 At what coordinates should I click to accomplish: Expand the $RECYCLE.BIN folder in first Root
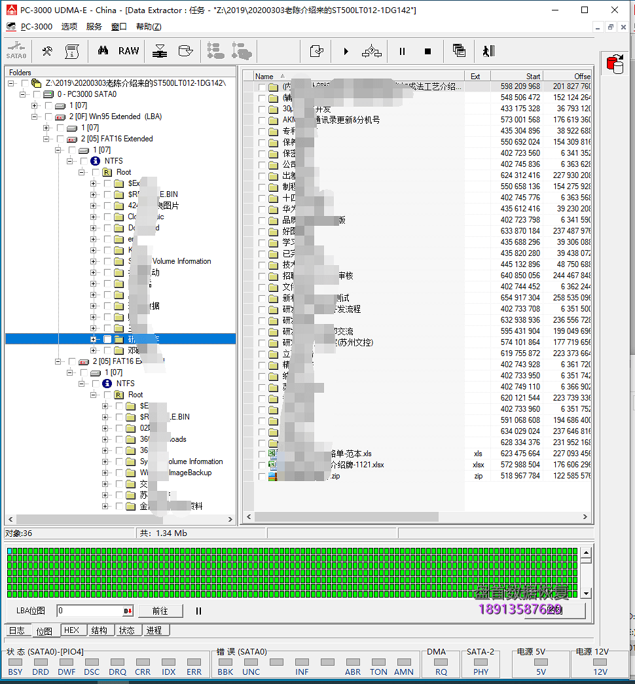point(93,194)
